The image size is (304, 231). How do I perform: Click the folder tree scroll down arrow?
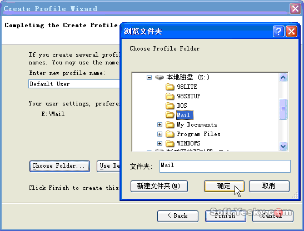[283, 146]
